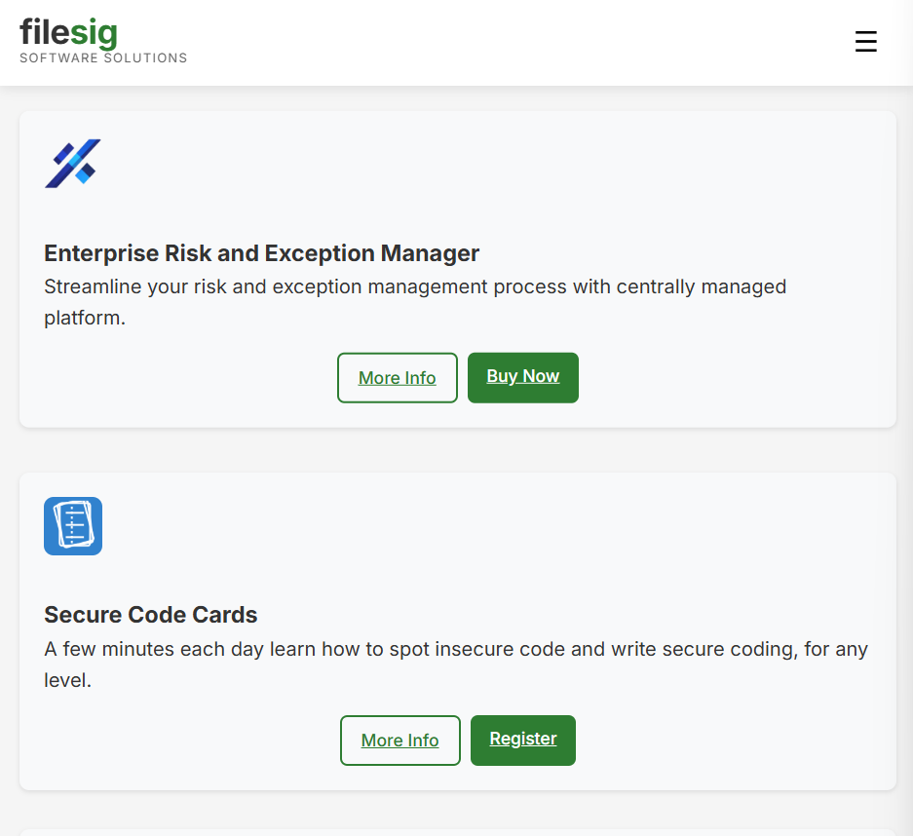This screenshot has width=913, height=836.
Task: Click the filesig Software Solutions logo
Action: 103,40
